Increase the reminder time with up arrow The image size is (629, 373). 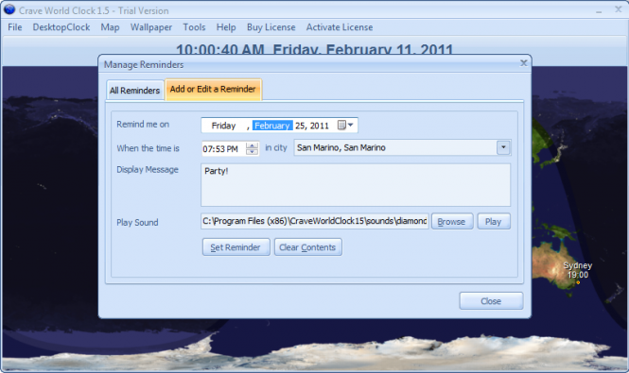(x=253, y=145)
